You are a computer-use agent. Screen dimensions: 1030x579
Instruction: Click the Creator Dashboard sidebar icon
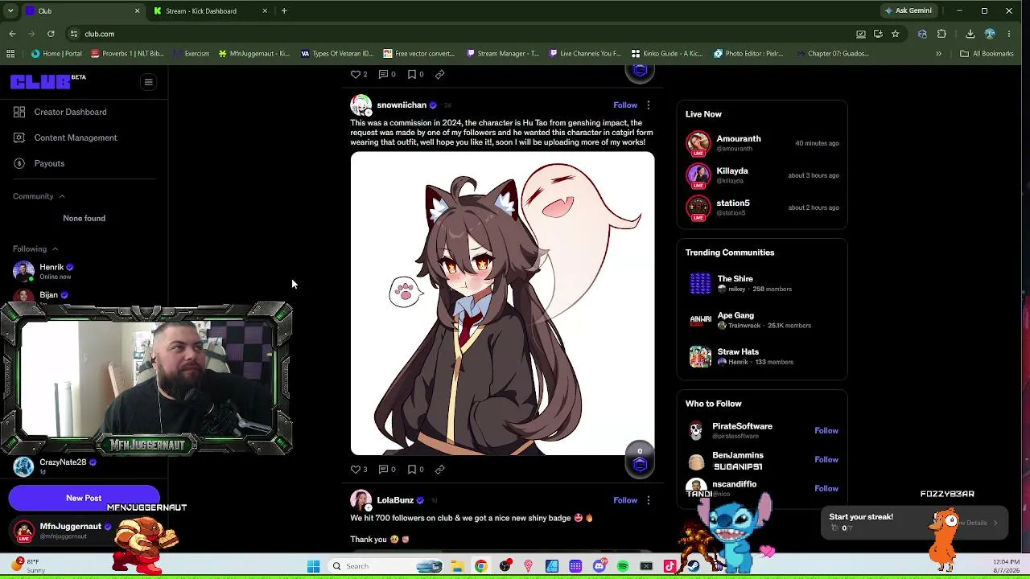(x=19, y=112)
